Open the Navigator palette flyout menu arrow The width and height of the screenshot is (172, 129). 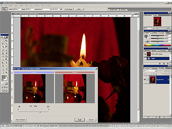[x=170, y=15]
